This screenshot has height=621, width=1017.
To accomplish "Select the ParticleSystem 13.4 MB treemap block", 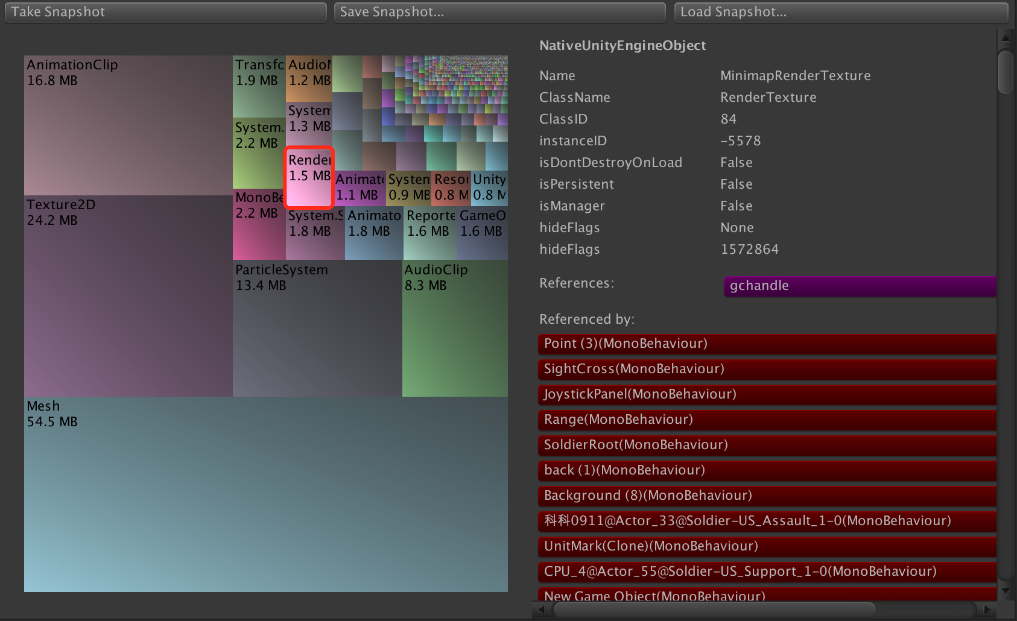I will pyautogui.click(x=317, y=329).
